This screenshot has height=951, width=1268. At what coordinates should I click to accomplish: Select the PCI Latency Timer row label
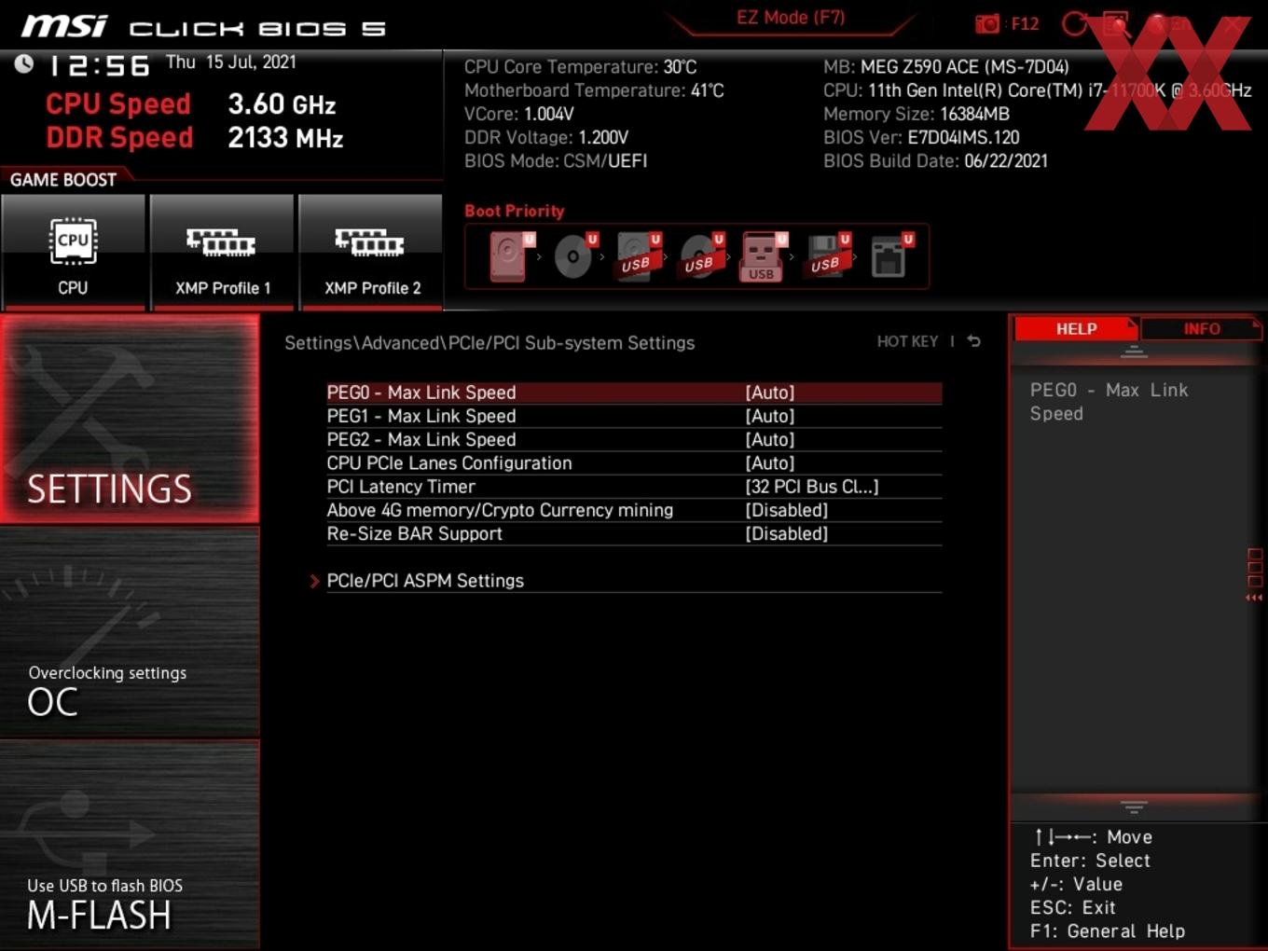401,487
